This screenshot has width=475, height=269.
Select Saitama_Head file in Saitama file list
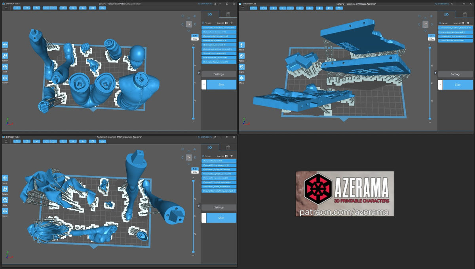[219, 45]
